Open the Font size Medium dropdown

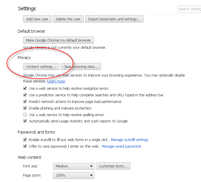(x=73, y=166)
